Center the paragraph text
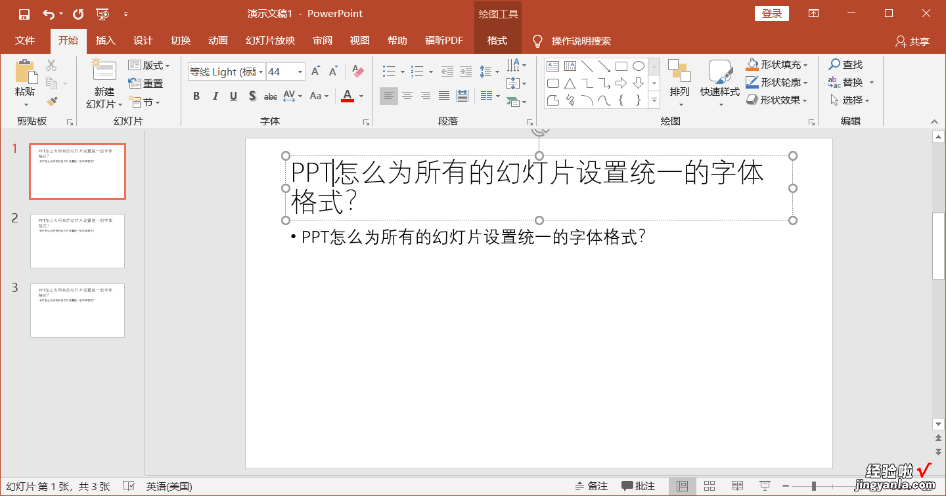This screenshot has width=946, height=496. 407,96
